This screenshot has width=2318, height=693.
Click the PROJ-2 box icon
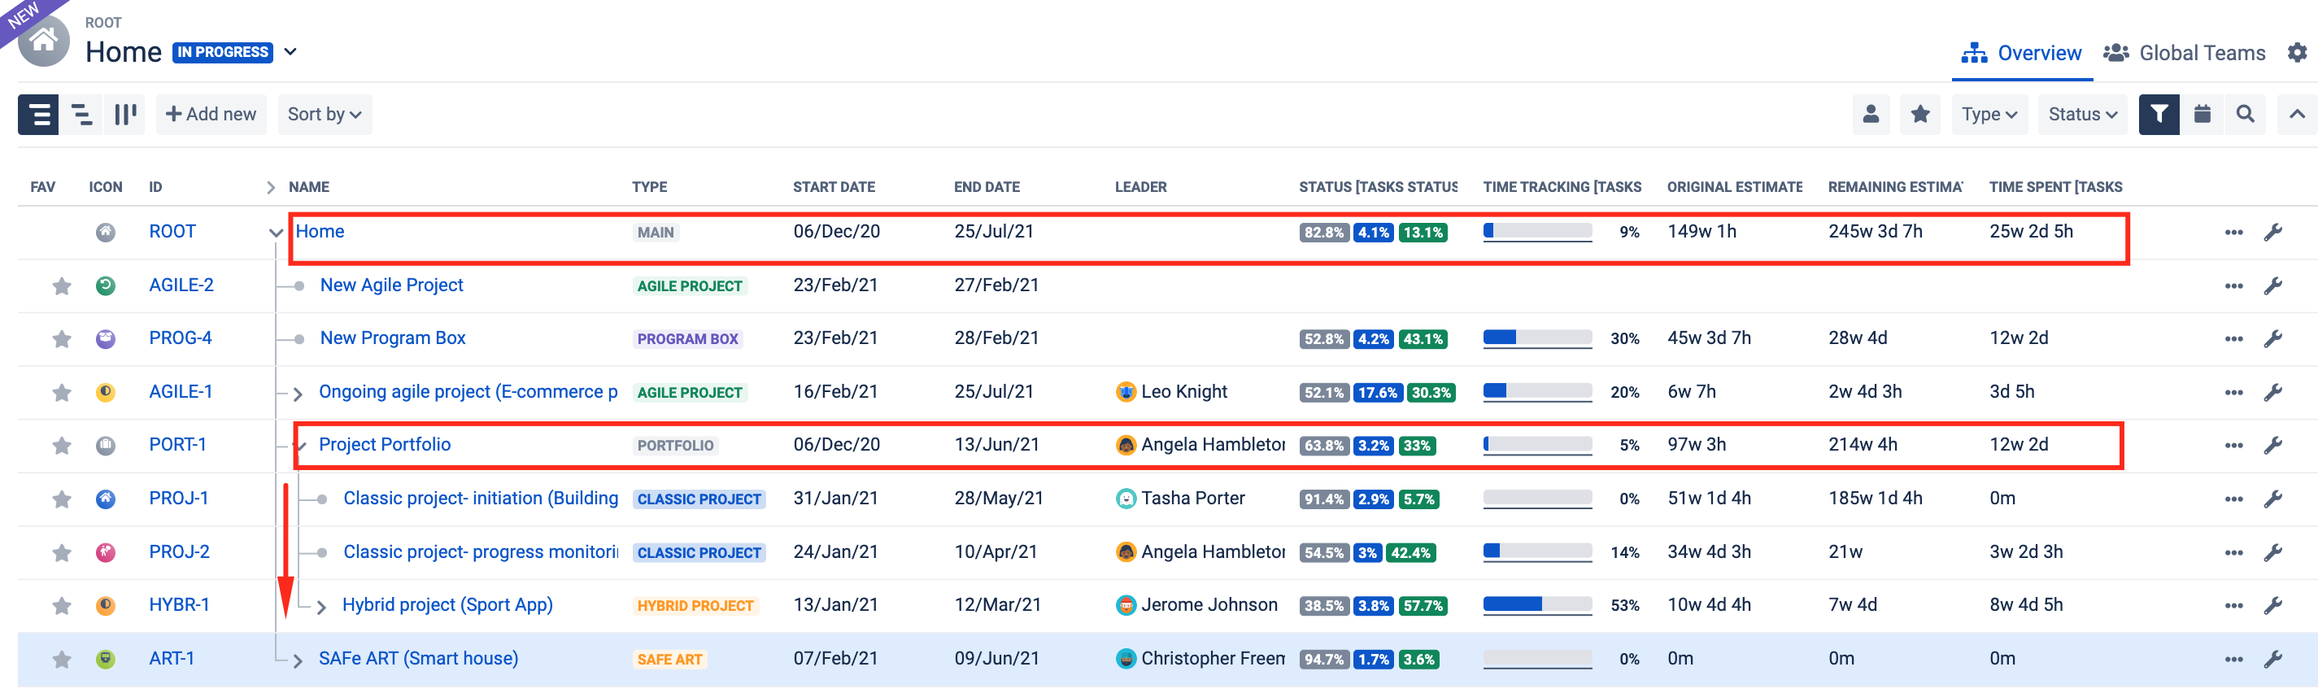click(x=105, y=551)
